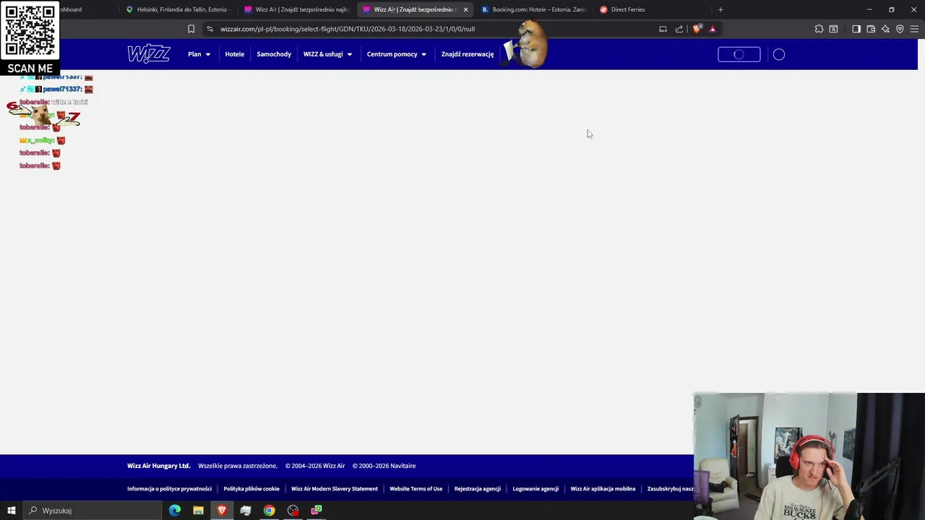
Task: Switch to first Wizz Air tab
Action: (297, 9)
